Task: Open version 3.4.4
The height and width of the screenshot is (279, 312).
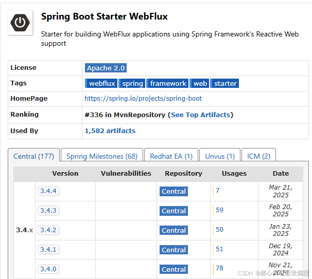Action: pos(48,191)
